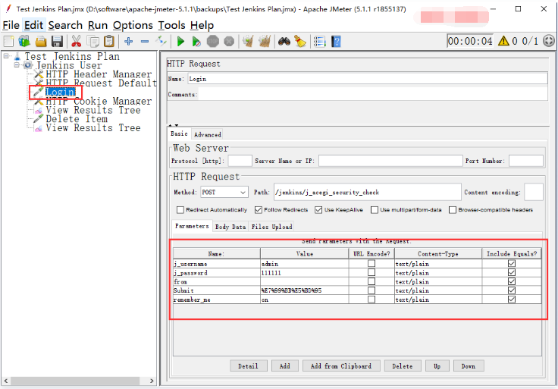Click the Help question mark icon

(x=336, y=42)
